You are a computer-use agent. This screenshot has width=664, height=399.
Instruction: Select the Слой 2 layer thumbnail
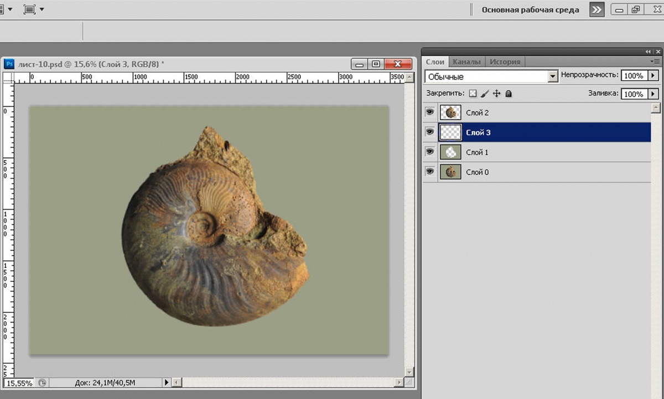tap(450, 113)
